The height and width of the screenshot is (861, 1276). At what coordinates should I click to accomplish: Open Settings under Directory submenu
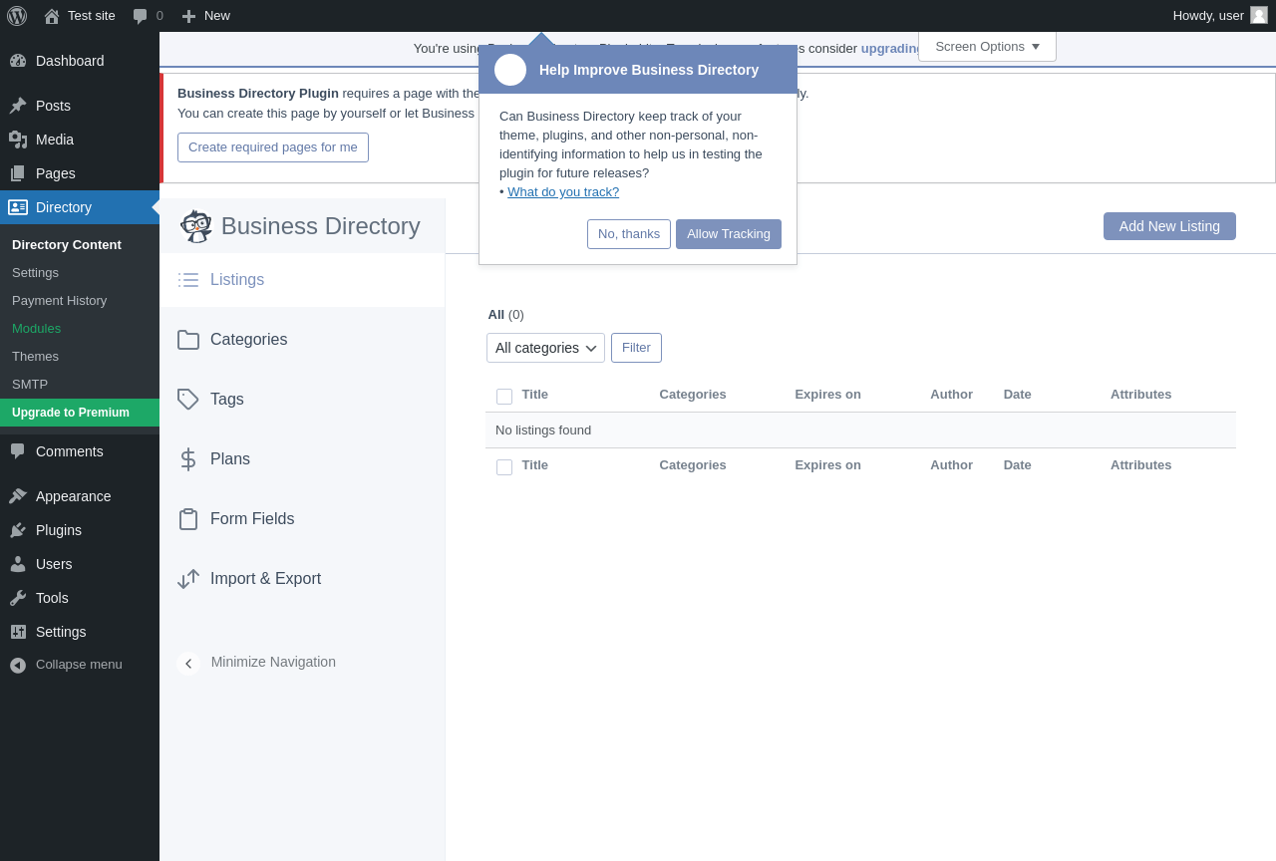[35, 273]
